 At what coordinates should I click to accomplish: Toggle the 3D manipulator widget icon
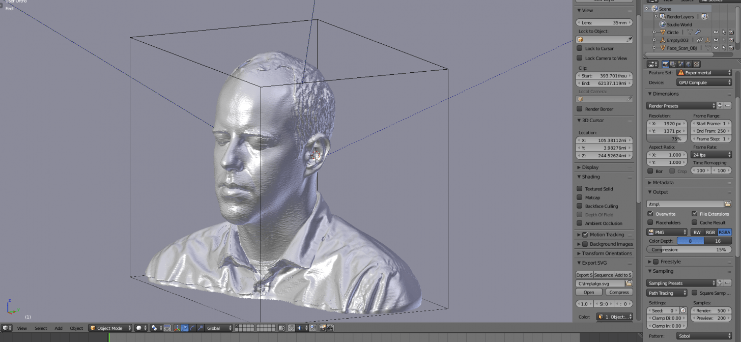pyautogui.click(x=177, y=328)
